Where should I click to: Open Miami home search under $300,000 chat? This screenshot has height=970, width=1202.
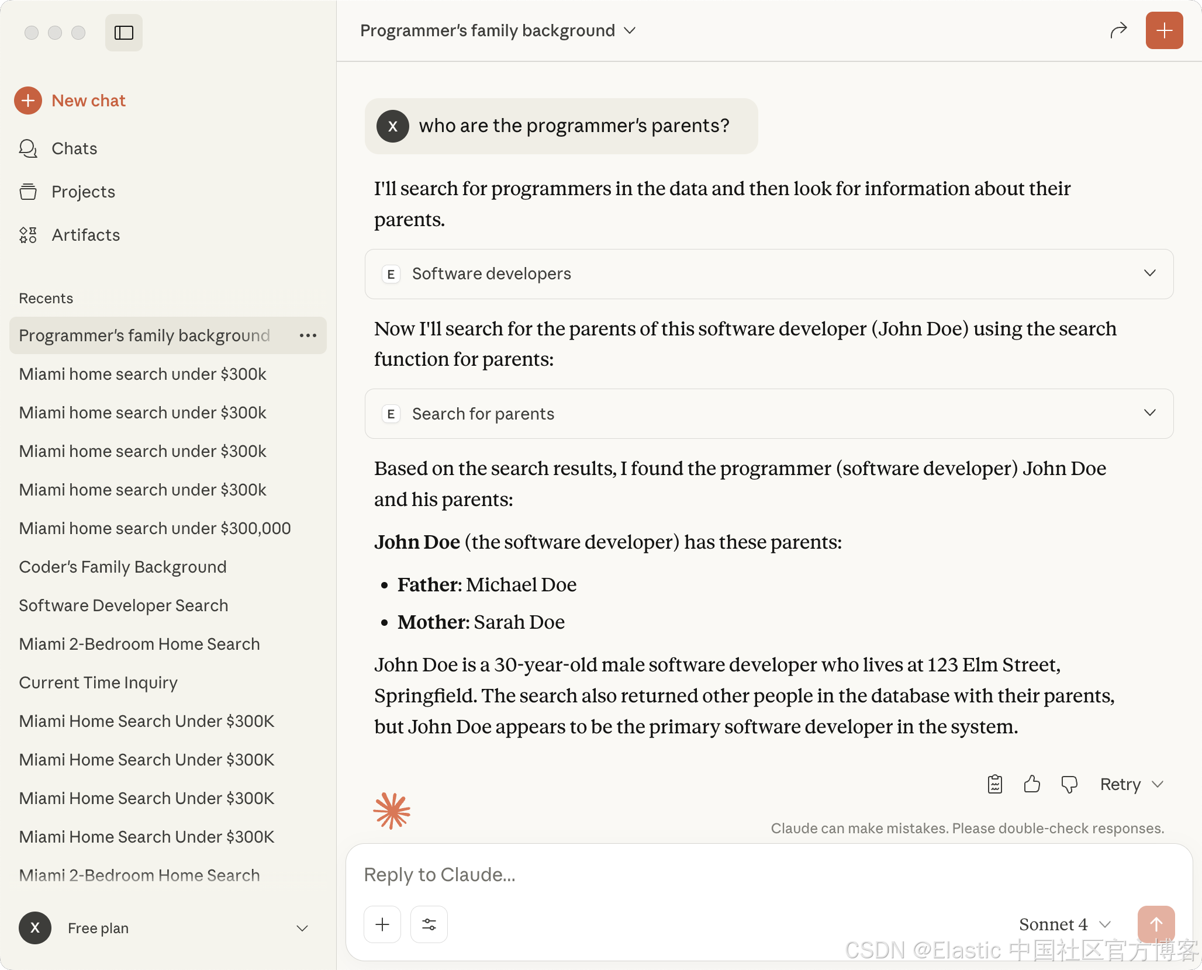tap(155, 528)
